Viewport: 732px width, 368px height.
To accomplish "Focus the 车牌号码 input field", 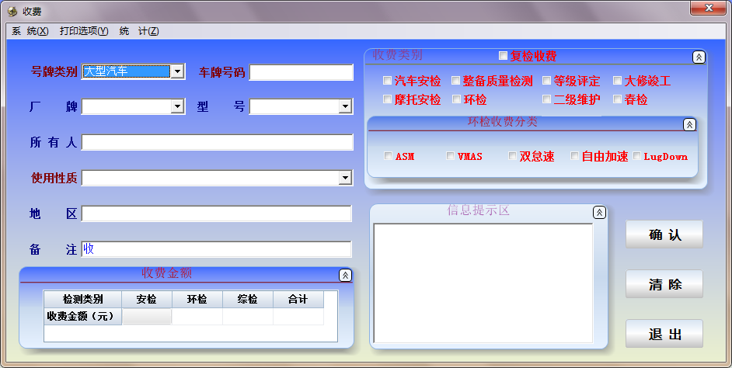I will coord(302,72).
